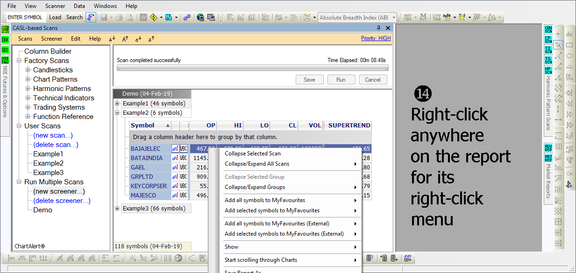Click the AUTO FIBO toolbar icon
Viewport: 576px width, 273px height.
tap(407, 17)
